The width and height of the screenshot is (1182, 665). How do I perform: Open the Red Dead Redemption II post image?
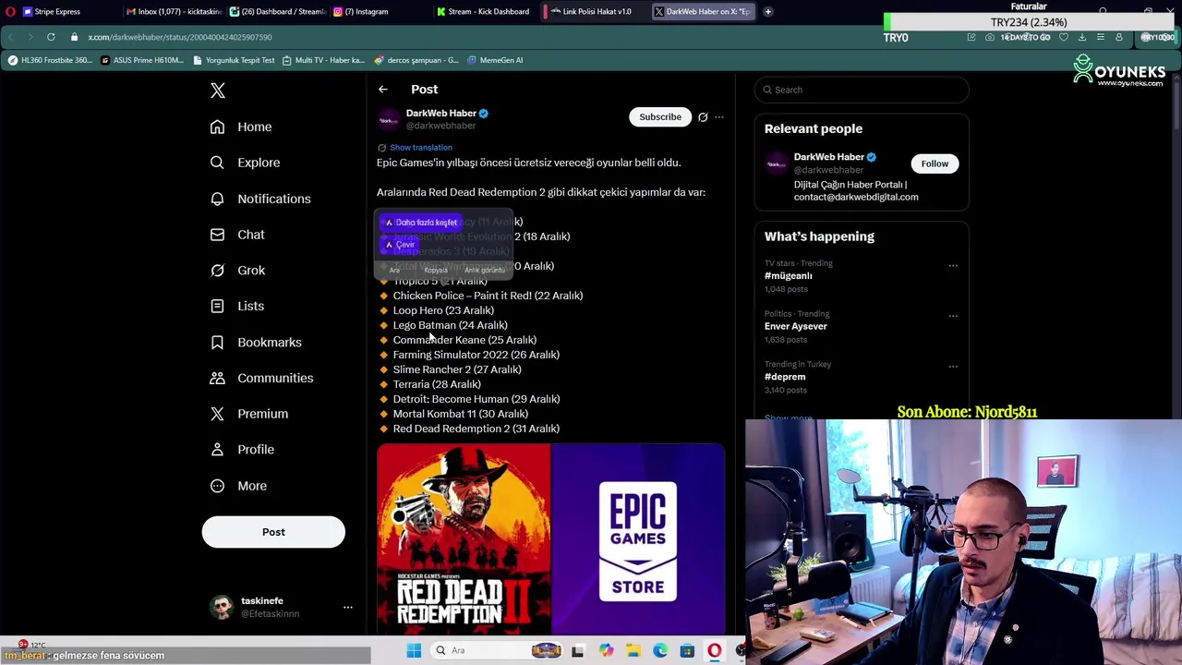[464, 539]
